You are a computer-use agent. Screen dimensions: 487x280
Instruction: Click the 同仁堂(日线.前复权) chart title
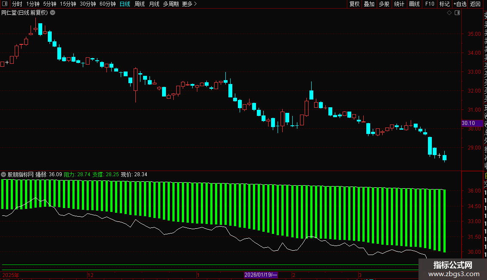(25, 13)
